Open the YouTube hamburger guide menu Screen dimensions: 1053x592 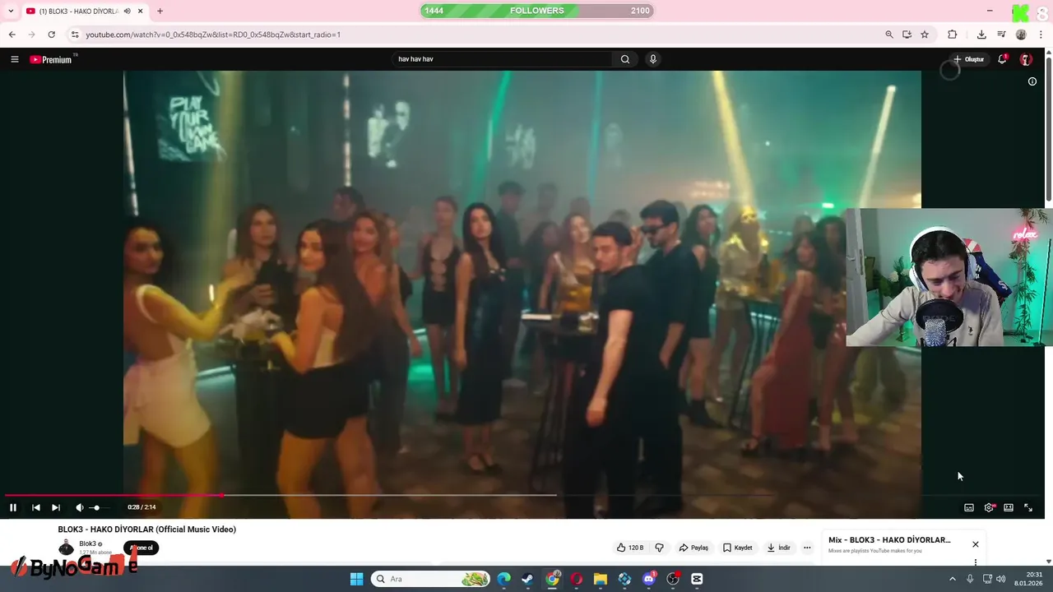14,59
